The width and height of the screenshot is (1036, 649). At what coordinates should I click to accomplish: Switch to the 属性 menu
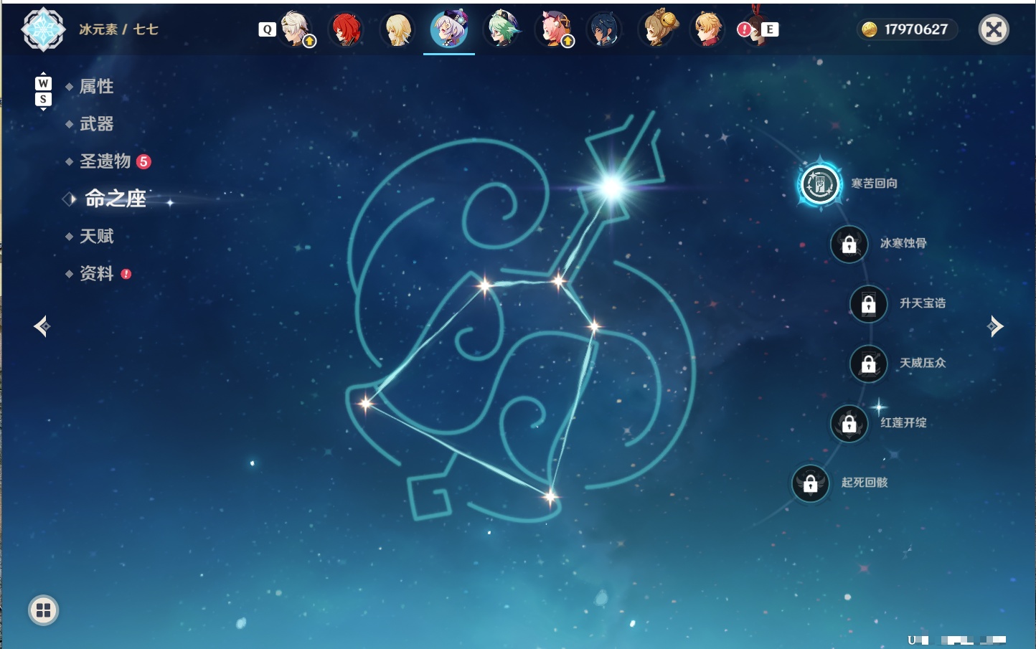[96, 87]
